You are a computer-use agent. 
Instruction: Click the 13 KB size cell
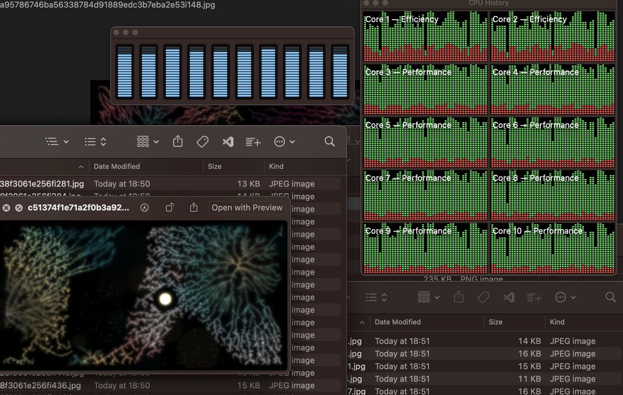[249, 184]
